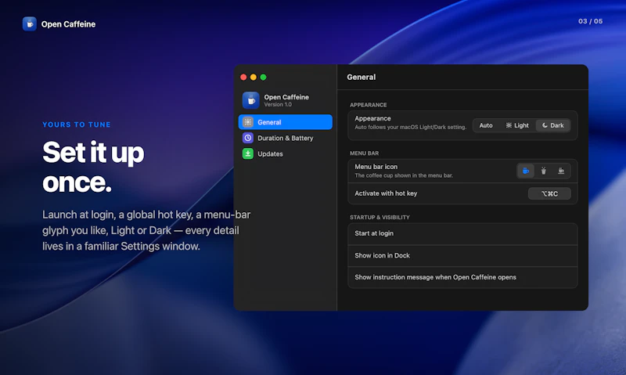The width and height of the screenshot is (626, 375).
Task: Click the 'Menu bar icon' label
Action: click(x=376, y=167)
